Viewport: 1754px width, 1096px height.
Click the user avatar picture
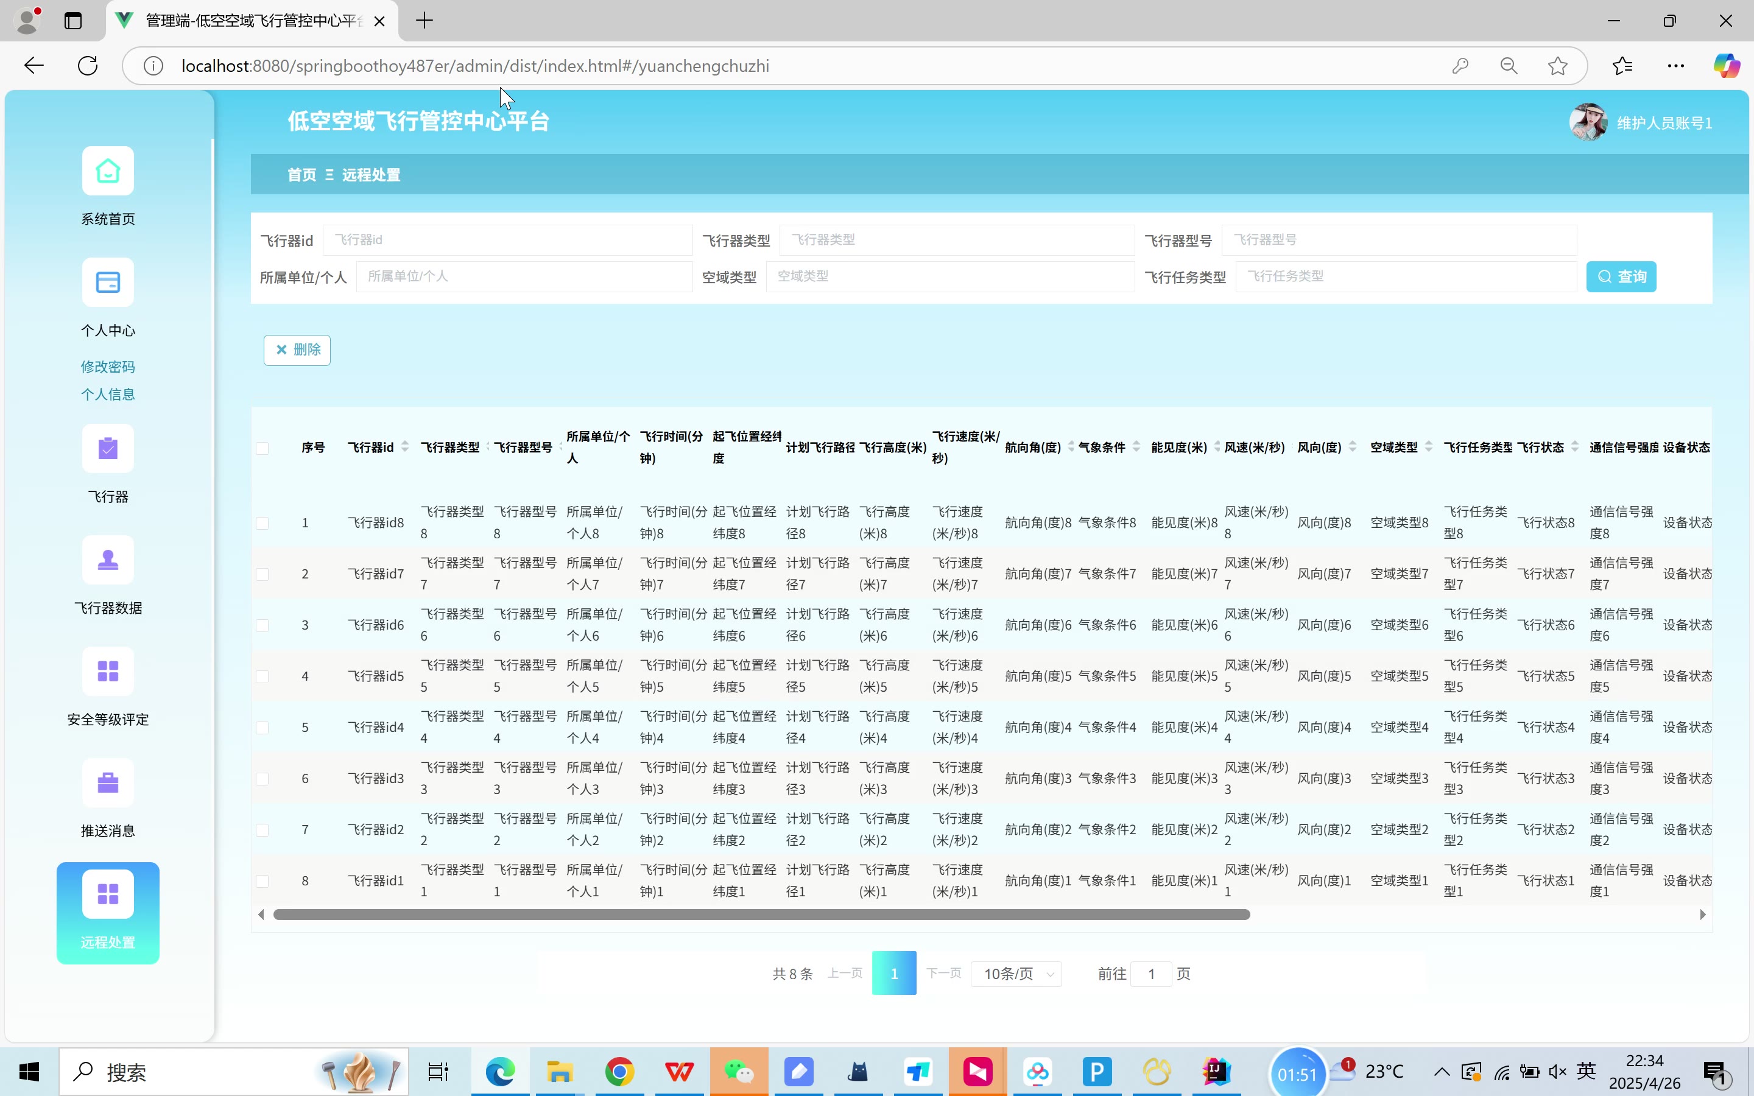tap(1588, 122)
